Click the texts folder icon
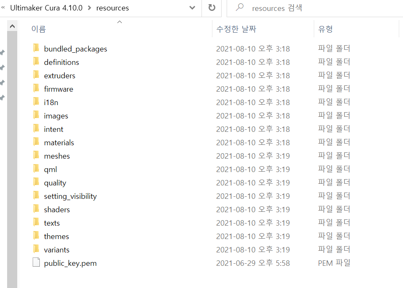Viewport: 403px width, 288px height. pos(36,222)
